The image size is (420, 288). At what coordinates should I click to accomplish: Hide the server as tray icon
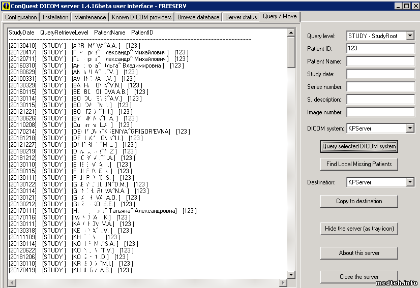click(x=359, y=229)
